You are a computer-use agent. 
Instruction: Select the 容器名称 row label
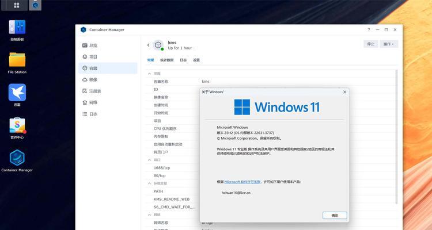[x=161, y=82]
